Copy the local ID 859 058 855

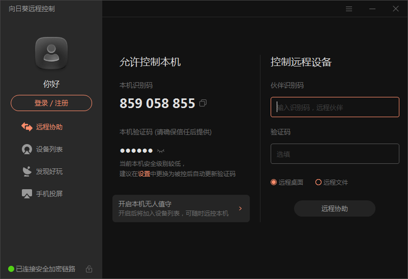(x=203, y=103)
